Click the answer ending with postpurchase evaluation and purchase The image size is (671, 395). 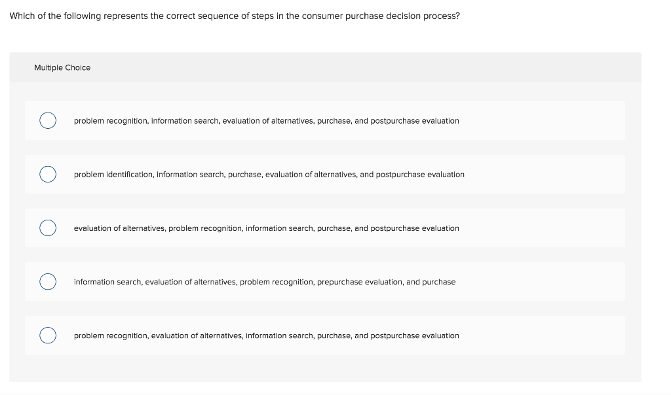point(265,281)
